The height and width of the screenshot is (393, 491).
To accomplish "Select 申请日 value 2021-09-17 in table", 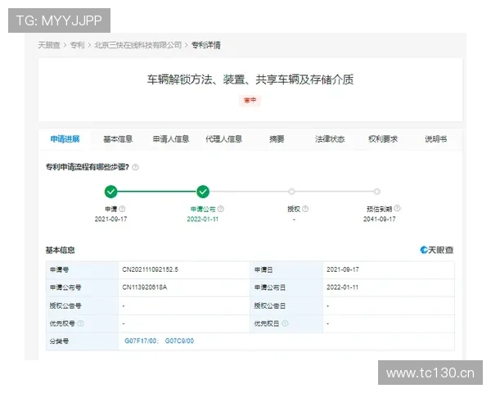I will [343, 269].
